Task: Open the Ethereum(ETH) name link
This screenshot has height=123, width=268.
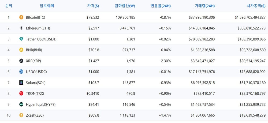Action: pyautogui.click(x=38, y=28)
